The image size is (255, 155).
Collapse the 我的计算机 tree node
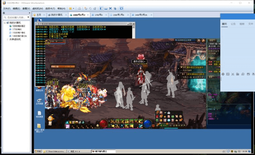click(x=5, y=23)
